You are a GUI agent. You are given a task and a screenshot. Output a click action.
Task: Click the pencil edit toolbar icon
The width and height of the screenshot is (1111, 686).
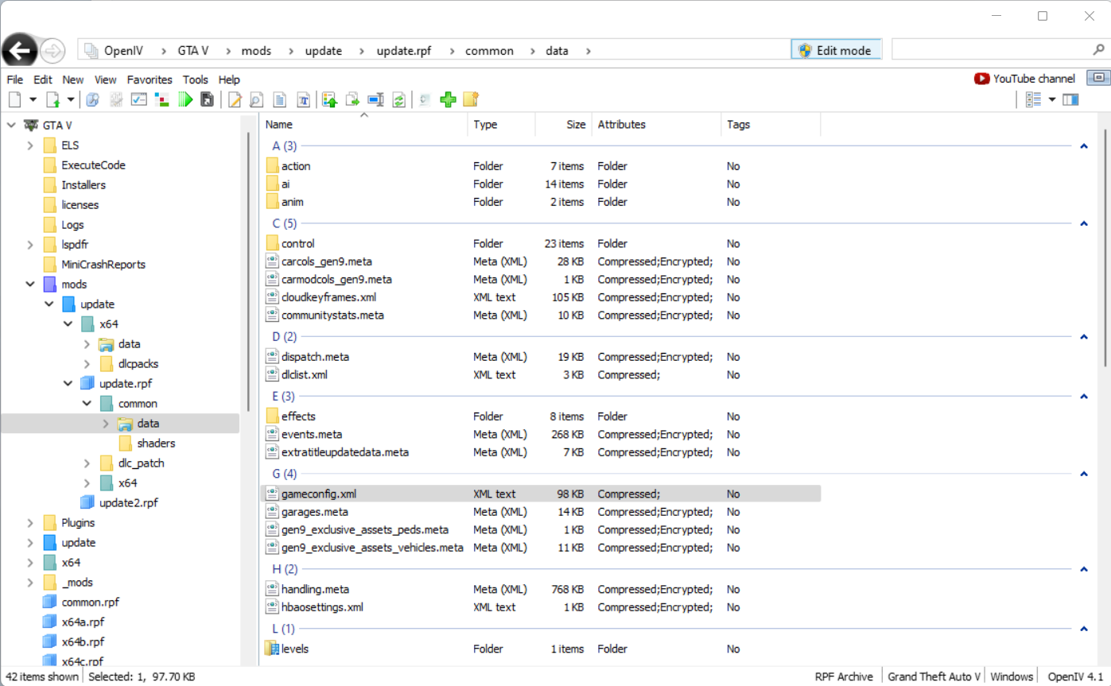(x=235, y=99)
